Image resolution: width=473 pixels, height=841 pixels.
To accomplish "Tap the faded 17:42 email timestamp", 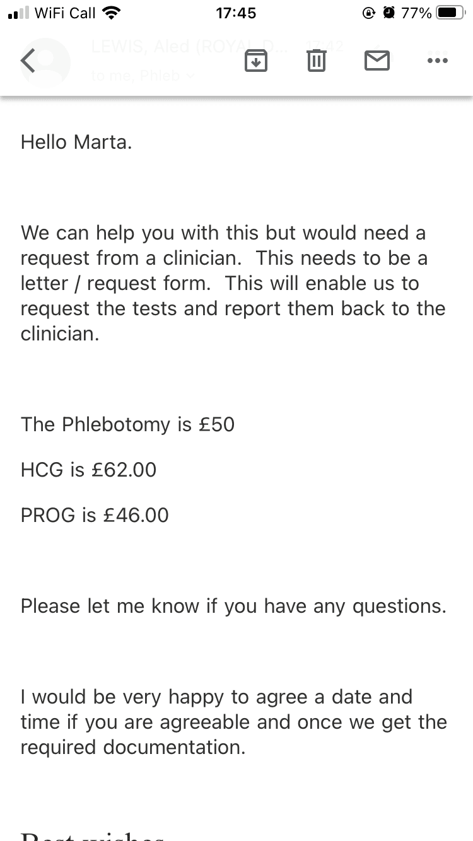I will [x=324, y=46].
